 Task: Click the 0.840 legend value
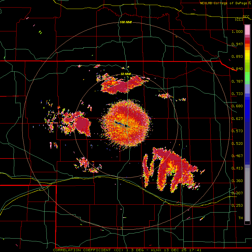point(237,69)
